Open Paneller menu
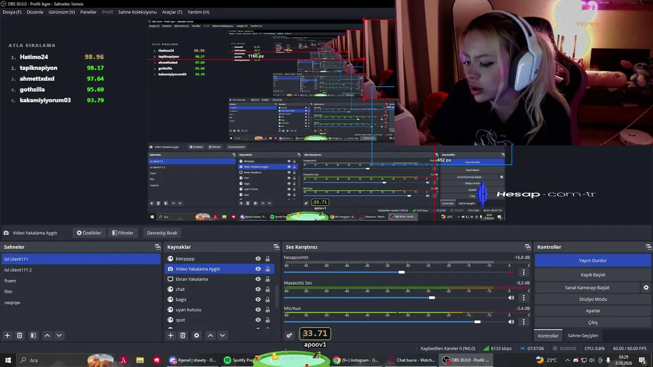Image resolution: width=653 pixels, height=367 pixels. click(88, 12)
